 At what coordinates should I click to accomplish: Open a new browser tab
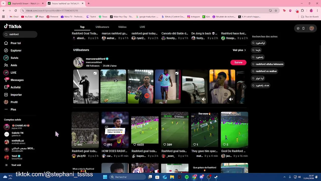pyautogui.click(x=89, y=4)
